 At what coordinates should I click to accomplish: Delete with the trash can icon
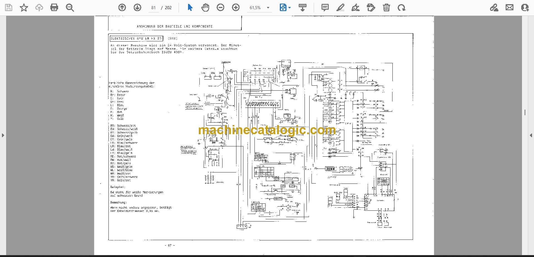coord(386,7)
